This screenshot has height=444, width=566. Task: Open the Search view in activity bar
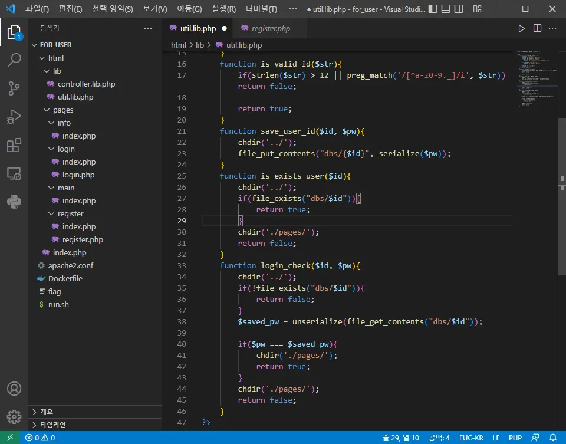(x=14, y=60)
